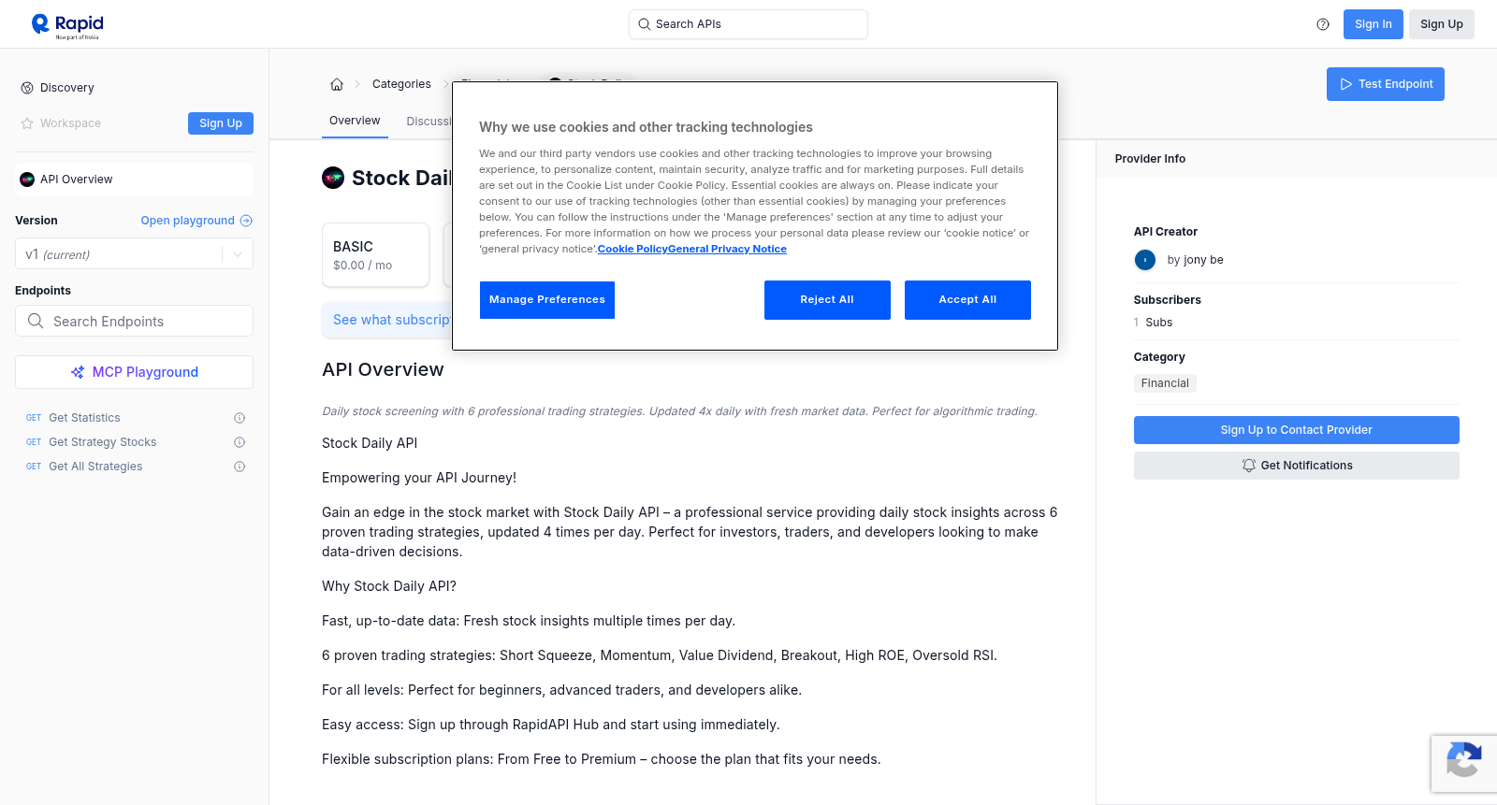The image size is (1497, 805).
Task: Click 'Why Stock Daily API?' text
Action: coord(389,586)
